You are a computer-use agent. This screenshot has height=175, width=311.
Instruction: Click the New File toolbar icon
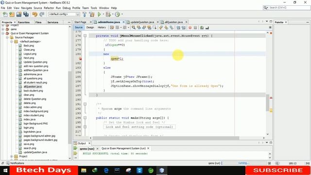(x=5, y=14)
